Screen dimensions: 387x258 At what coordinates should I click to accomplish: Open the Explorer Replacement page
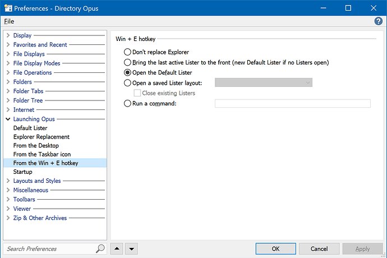coord(41,137)
